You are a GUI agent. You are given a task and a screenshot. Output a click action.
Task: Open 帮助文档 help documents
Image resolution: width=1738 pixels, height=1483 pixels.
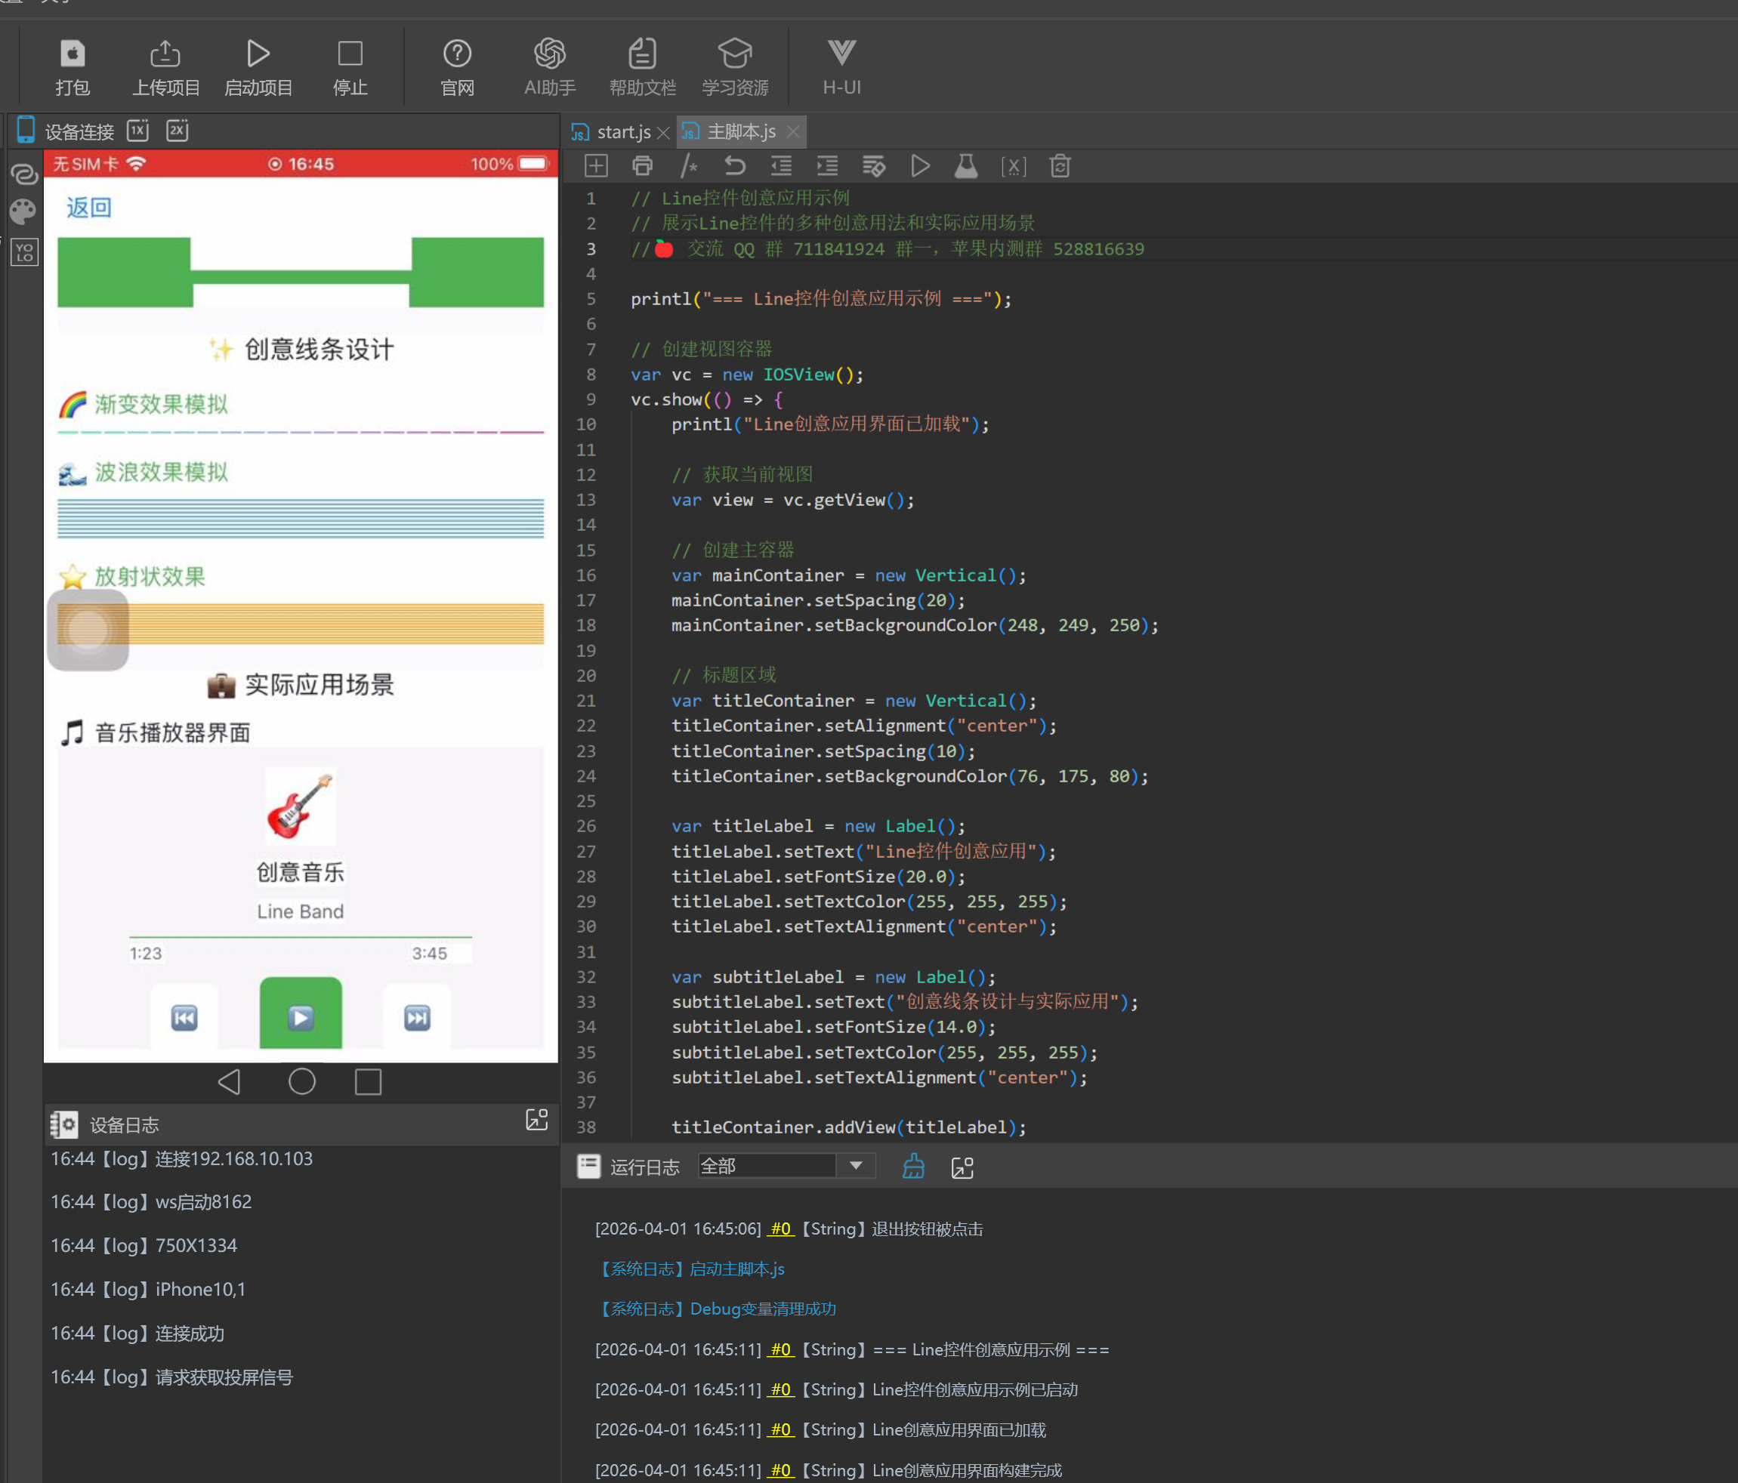point(643,67)
